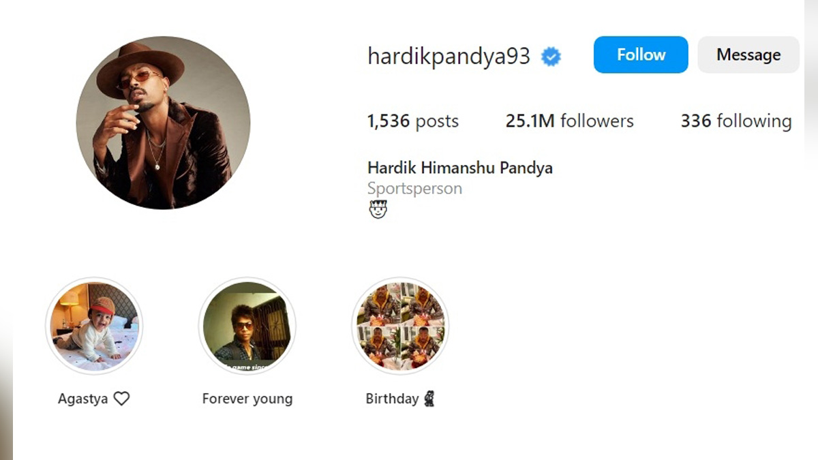Open the Message button
818x460 pixels.
(748, 55)
